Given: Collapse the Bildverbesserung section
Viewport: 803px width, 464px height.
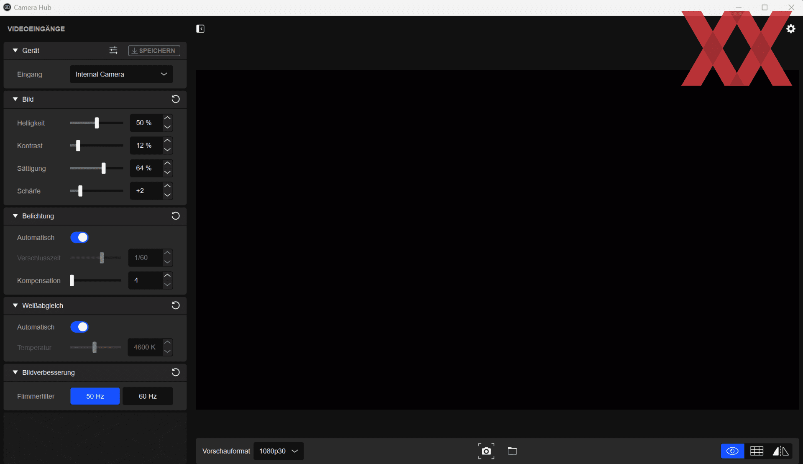Looking at the screenshot, I should [15, 372].
